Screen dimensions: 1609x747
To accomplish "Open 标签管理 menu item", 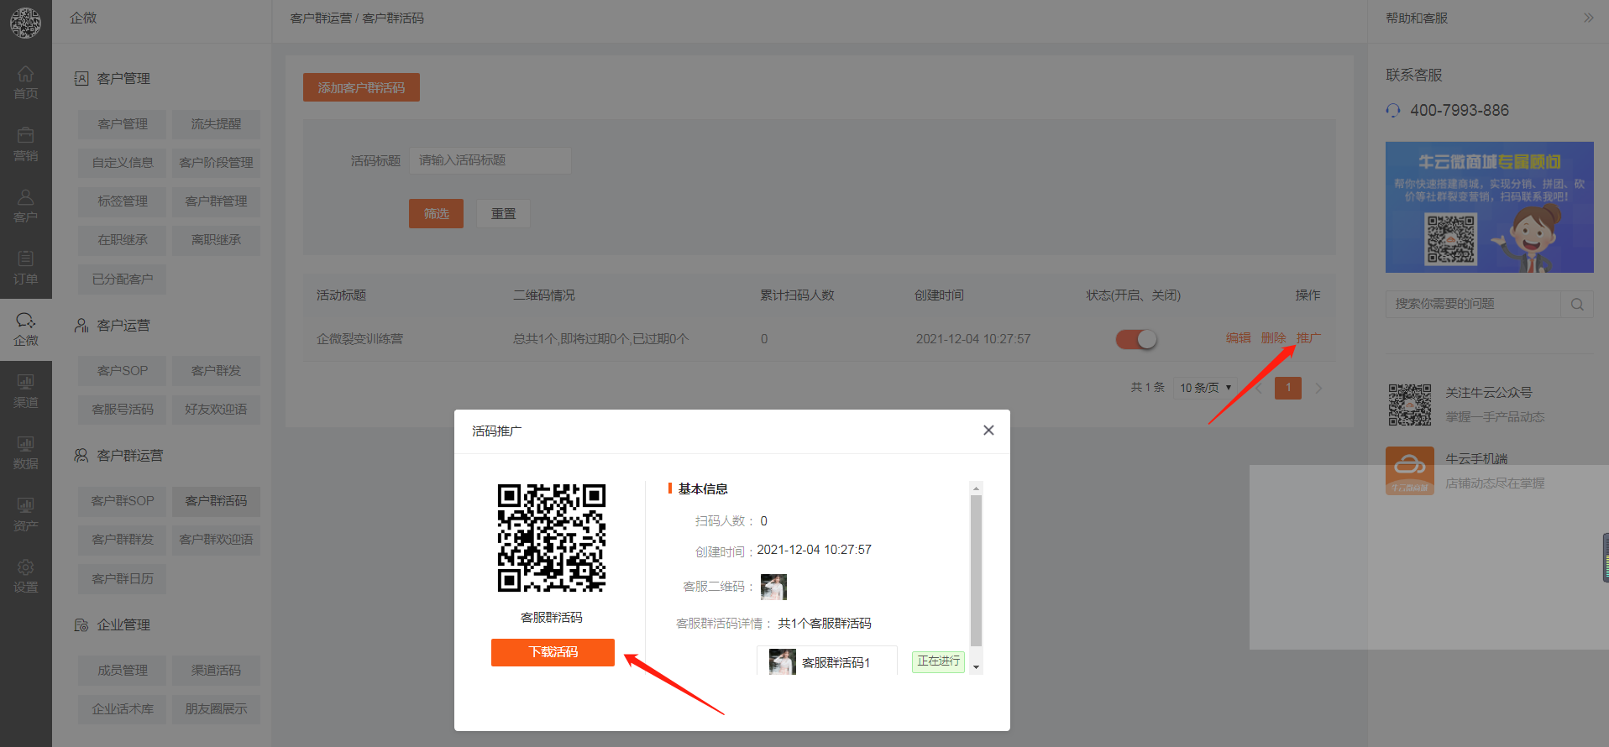I will [123, 201].
